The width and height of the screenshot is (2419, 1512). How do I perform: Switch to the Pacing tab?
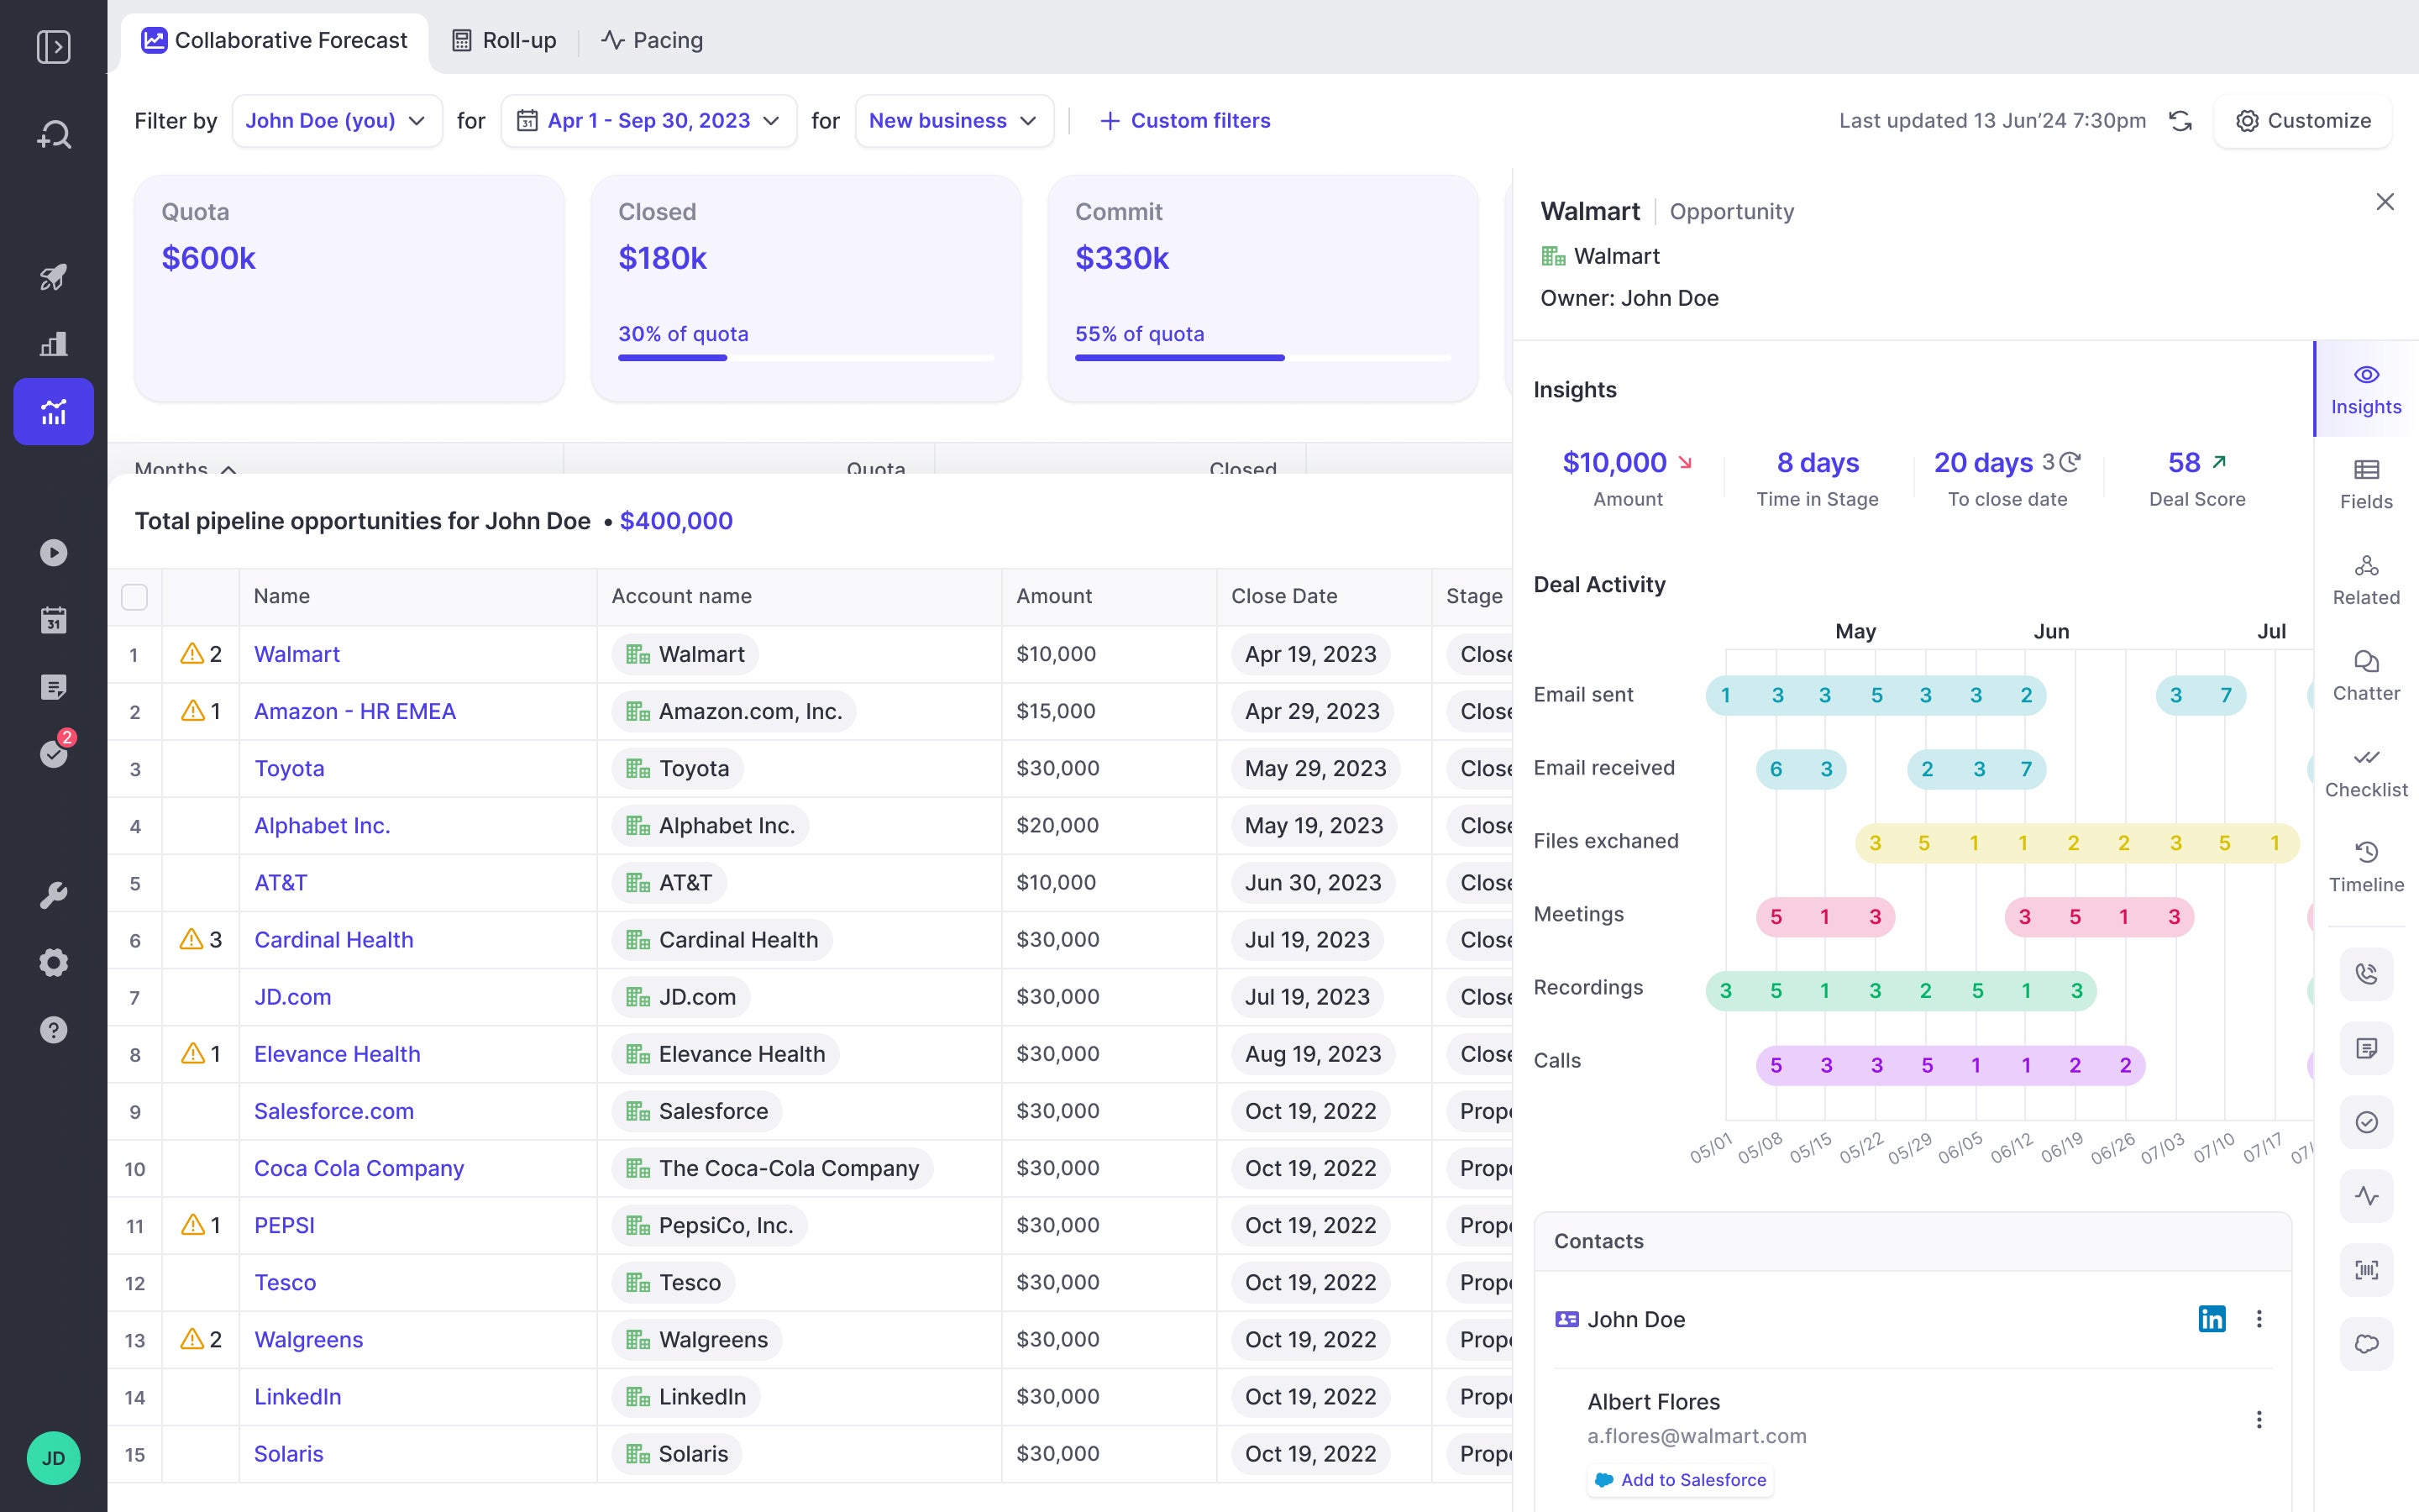point(652,41)
